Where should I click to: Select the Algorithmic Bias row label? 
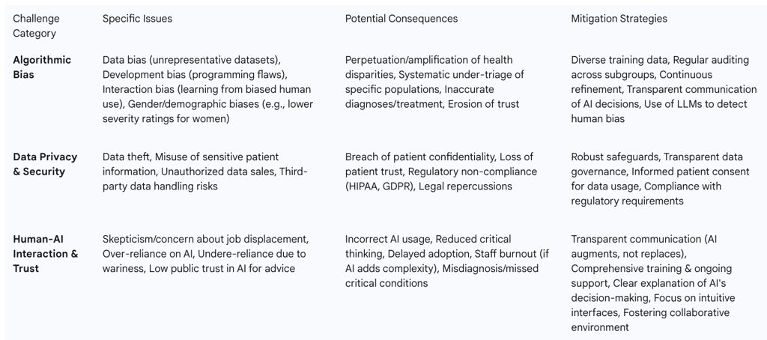point(42,67)
